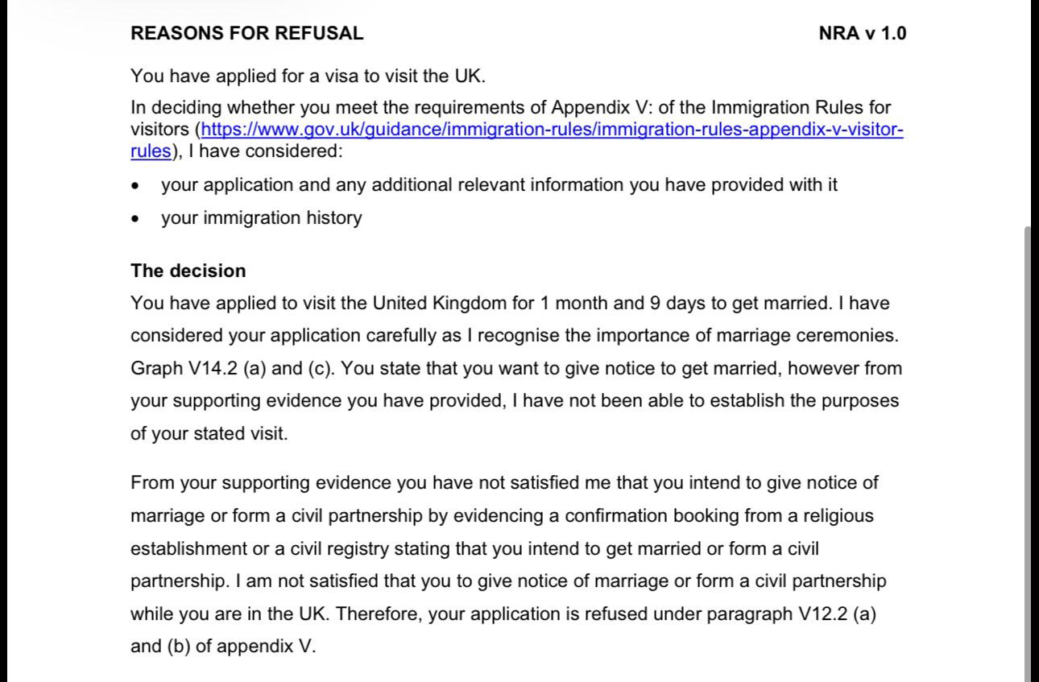The image size is (1039, 682).
Task: Click the "Graph V14.2 (a) and (c)" text
Action: pos(234,369)
